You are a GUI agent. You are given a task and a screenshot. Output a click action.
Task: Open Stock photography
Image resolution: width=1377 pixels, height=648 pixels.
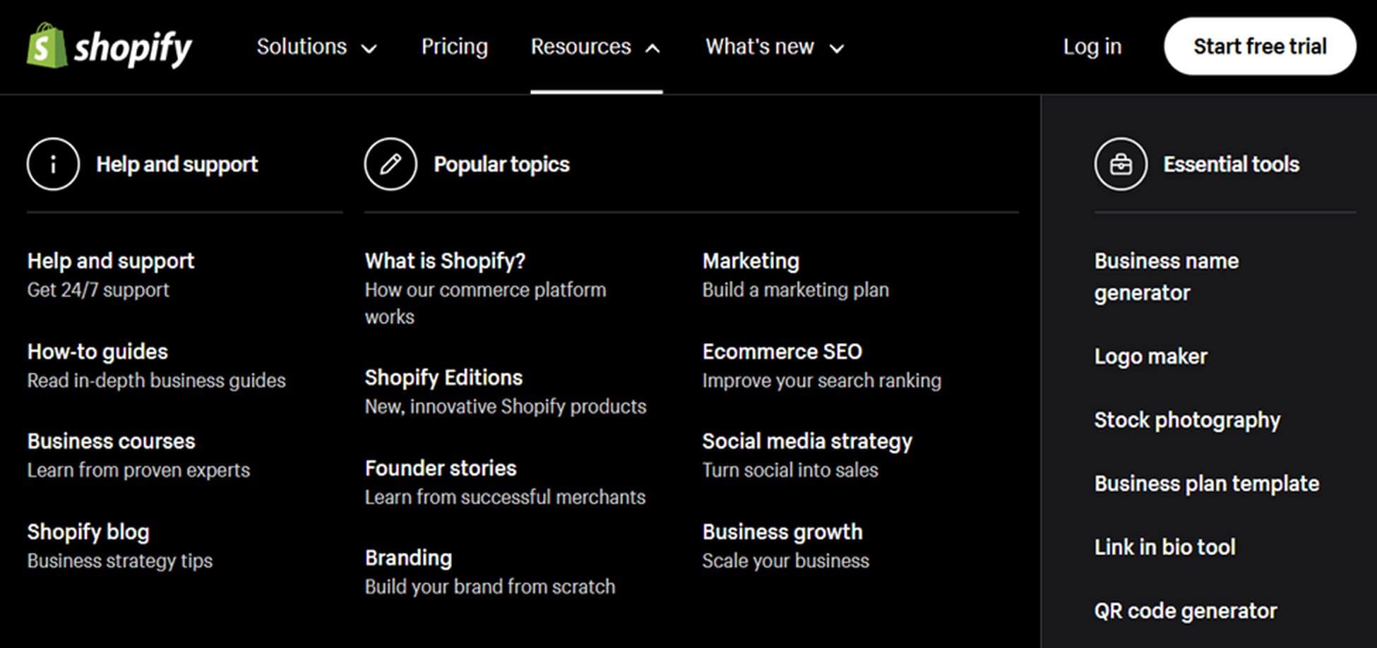1187,420
